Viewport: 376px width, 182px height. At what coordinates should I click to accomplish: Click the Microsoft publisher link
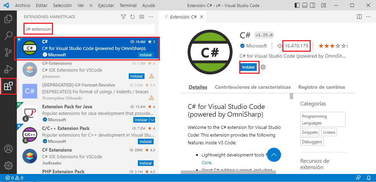[256, 46]
